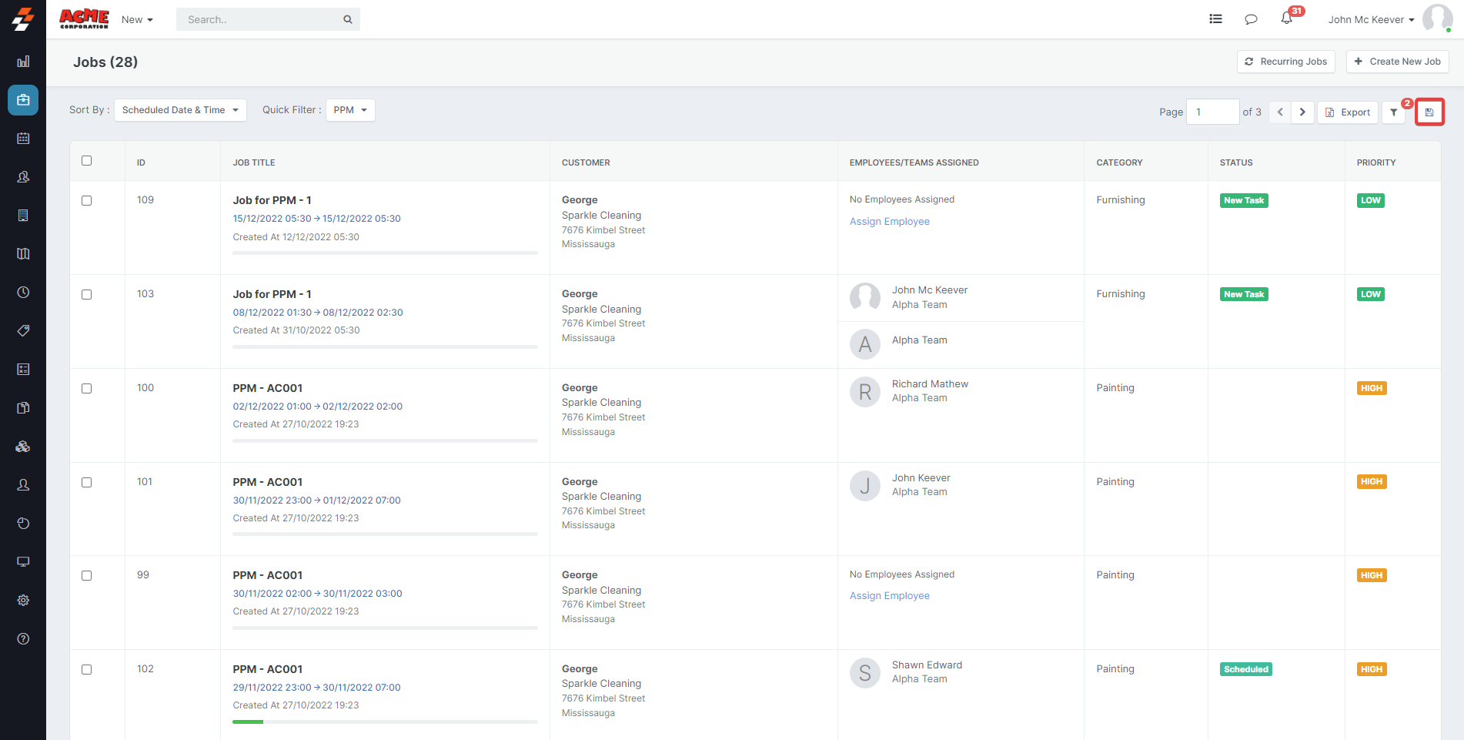The image size is (1464, 740).
Task: Click the help question mark sidebar icon
Action: point(23,638)
